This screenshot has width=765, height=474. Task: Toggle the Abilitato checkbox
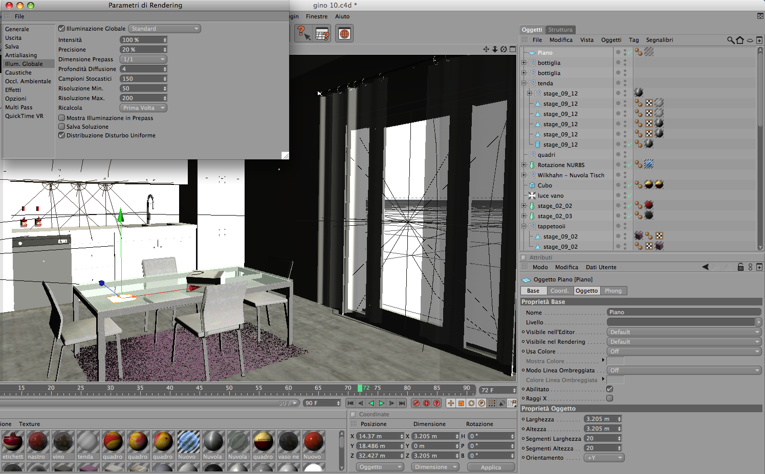(609, 389)
